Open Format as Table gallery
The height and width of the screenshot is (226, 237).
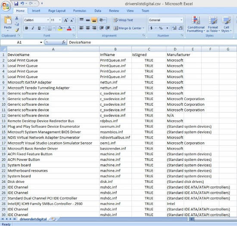[213, 24]
